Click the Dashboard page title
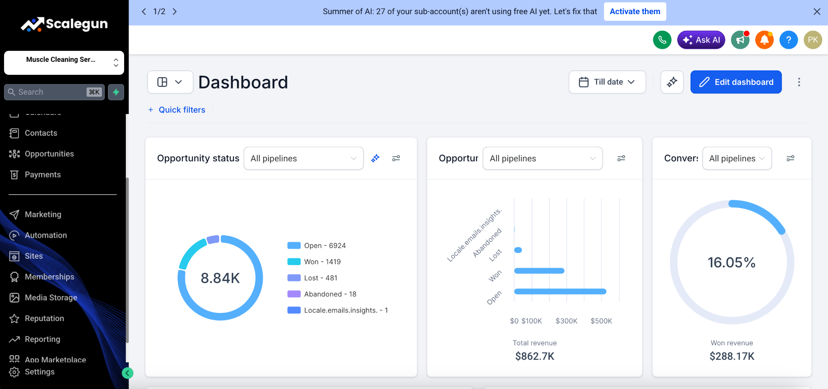Viewport: 828px width, 389px height. tap(243, 82)
